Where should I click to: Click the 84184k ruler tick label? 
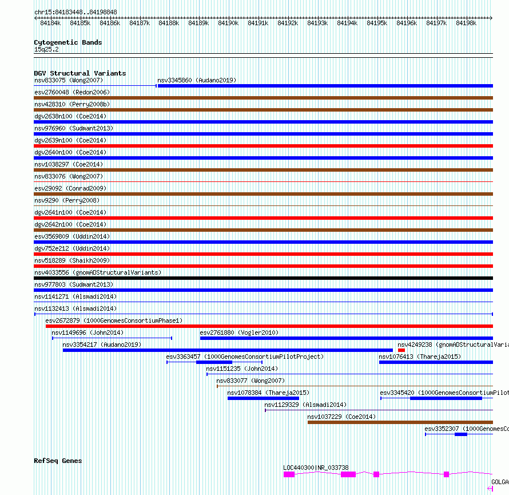[x=50, y=23]
